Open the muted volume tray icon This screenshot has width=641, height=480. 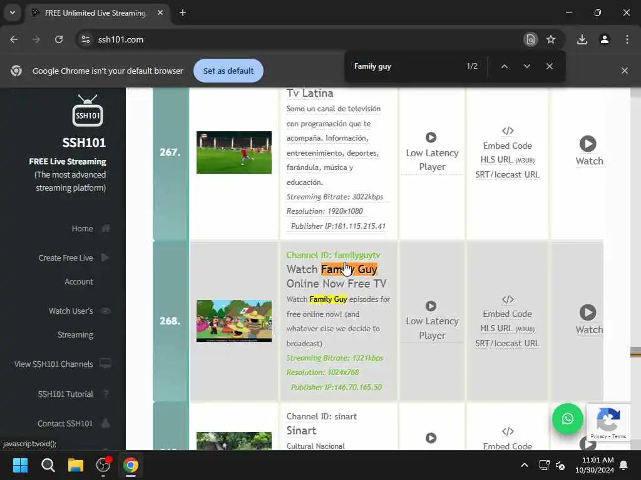(x=560, y=465)
